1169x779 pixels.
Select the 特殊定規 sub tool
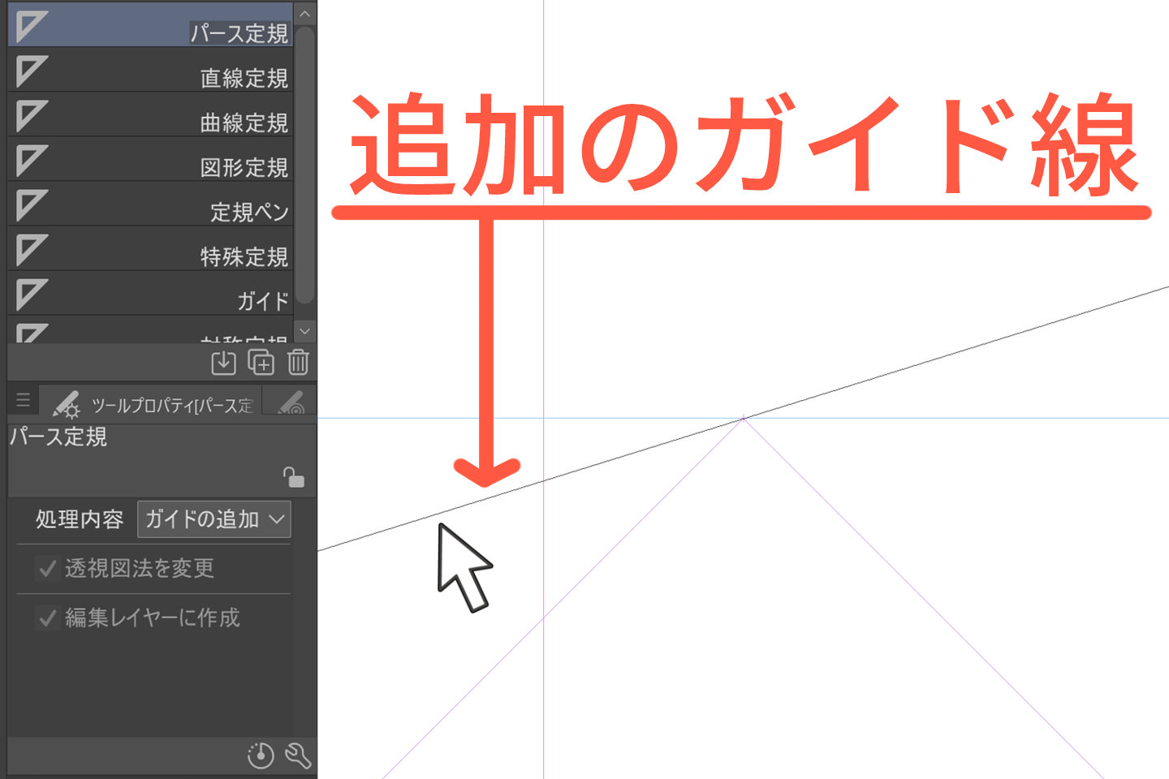(x=150, y=248)
